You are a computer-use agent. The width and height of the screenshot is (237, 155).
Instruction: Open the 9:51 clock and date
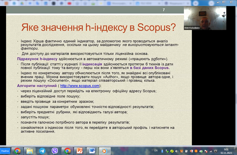click(226, 151)
